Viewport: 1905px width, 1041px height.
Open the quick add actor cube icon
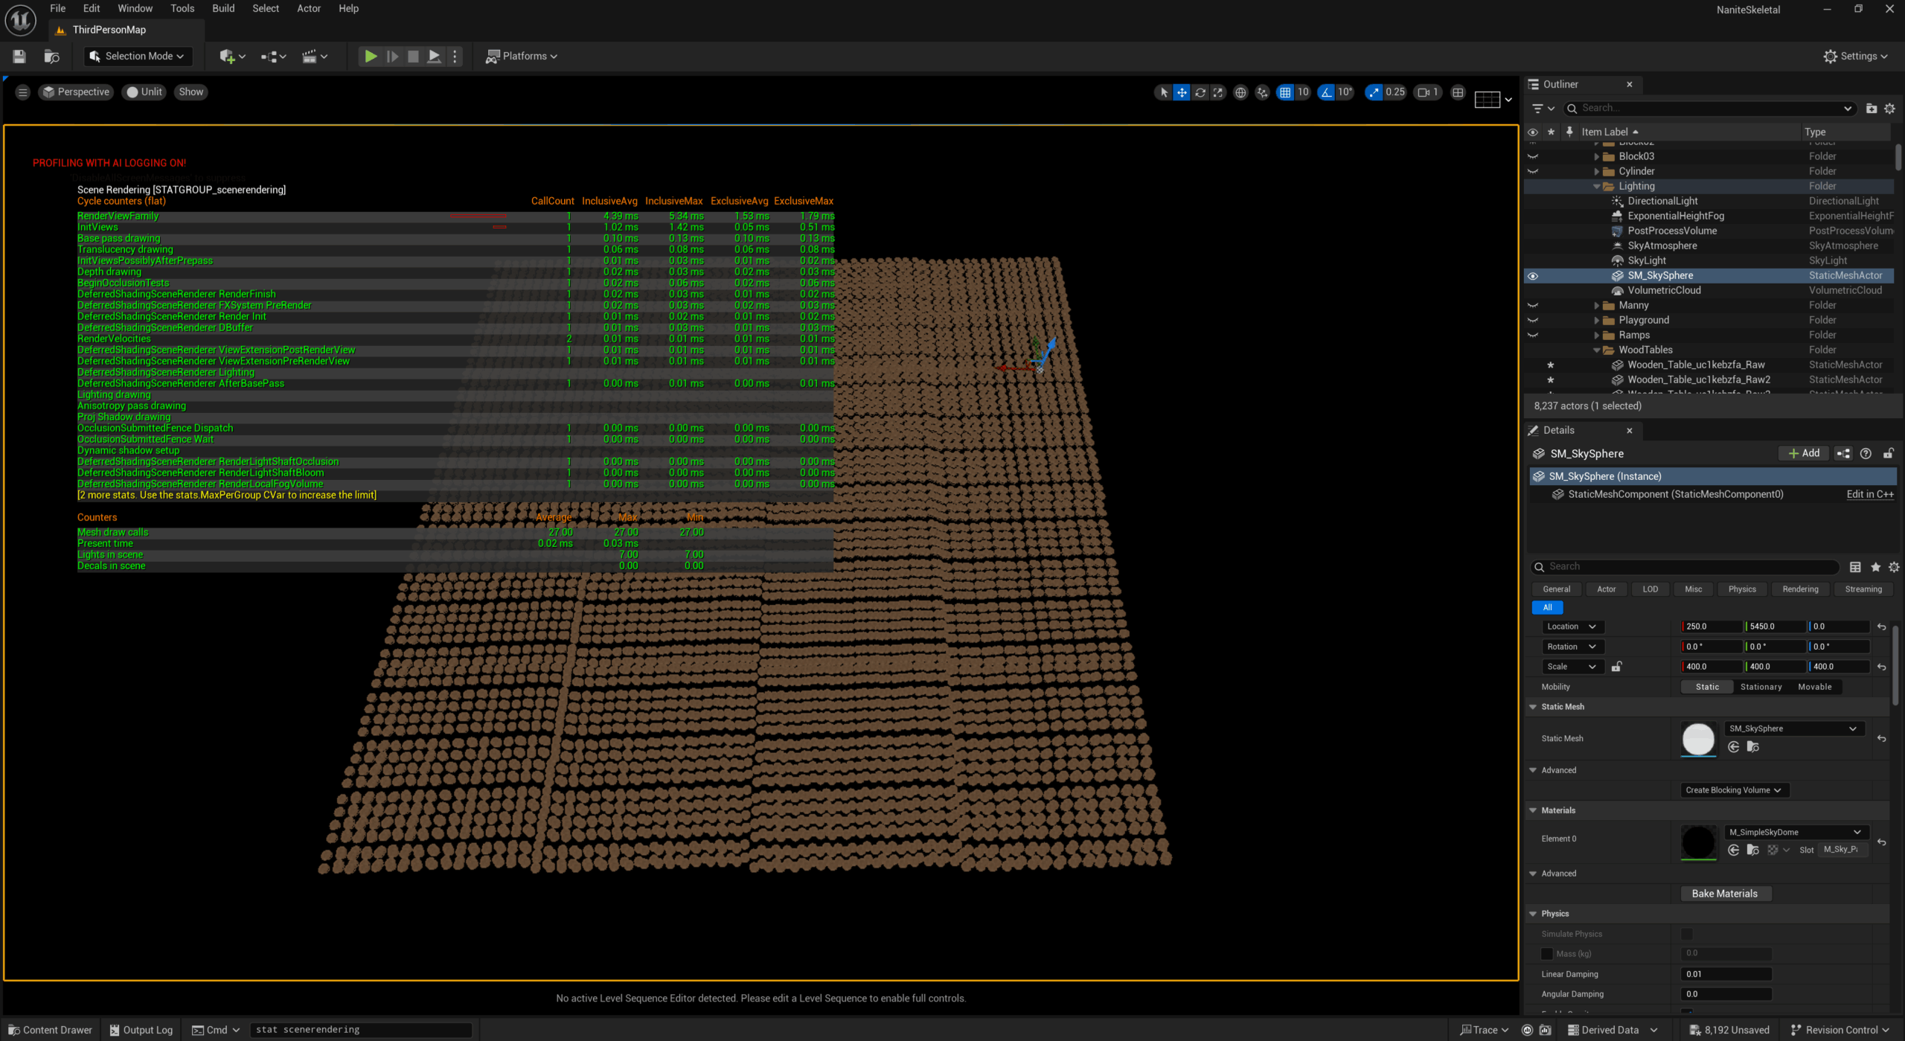[231, 57]
